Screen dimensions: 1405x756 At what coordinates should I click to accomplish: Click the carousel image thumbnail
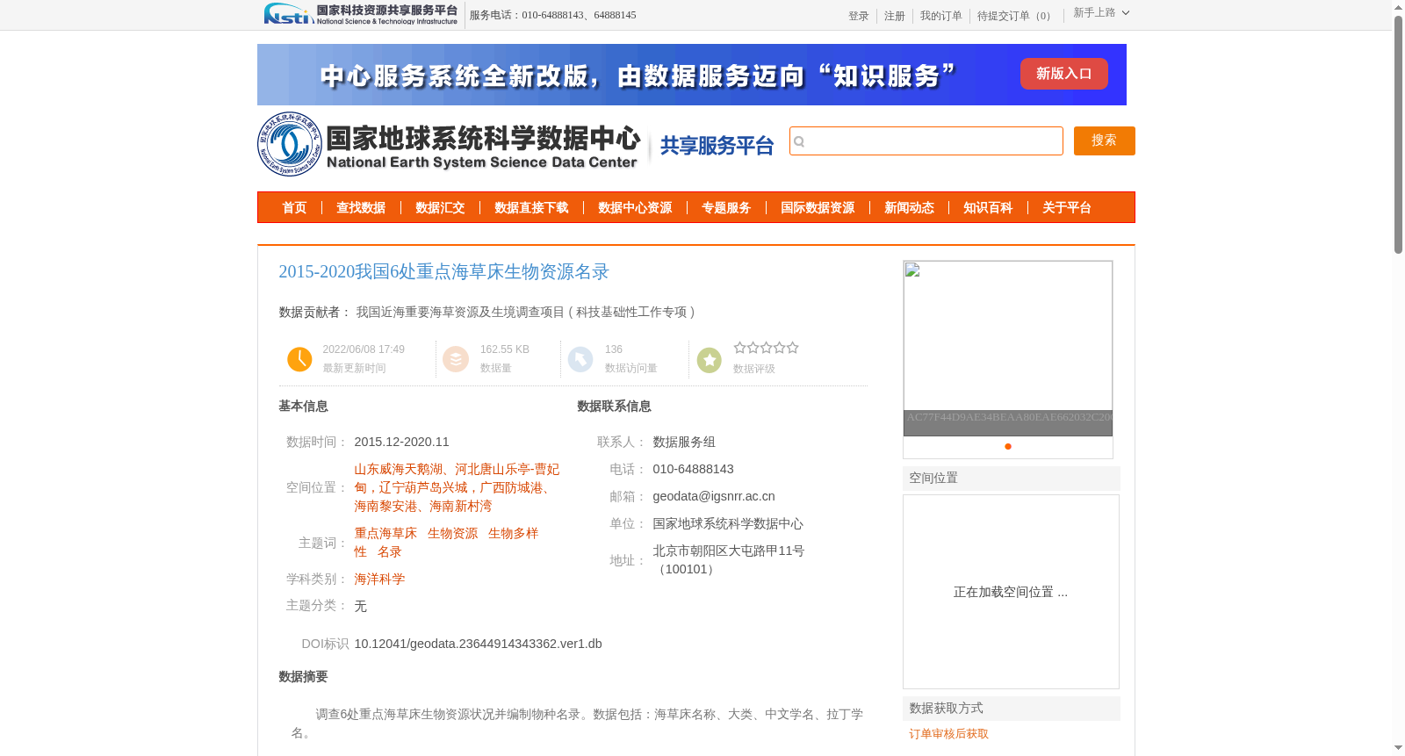click(x=1008, y=348)
